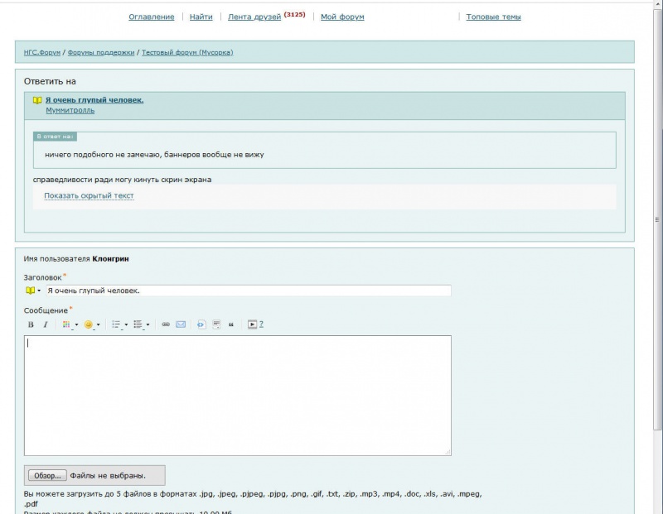The height and width of the screenshot is (514, 663).
Task: Click the insert email envelope icon
Action: (x=181, y=324)
